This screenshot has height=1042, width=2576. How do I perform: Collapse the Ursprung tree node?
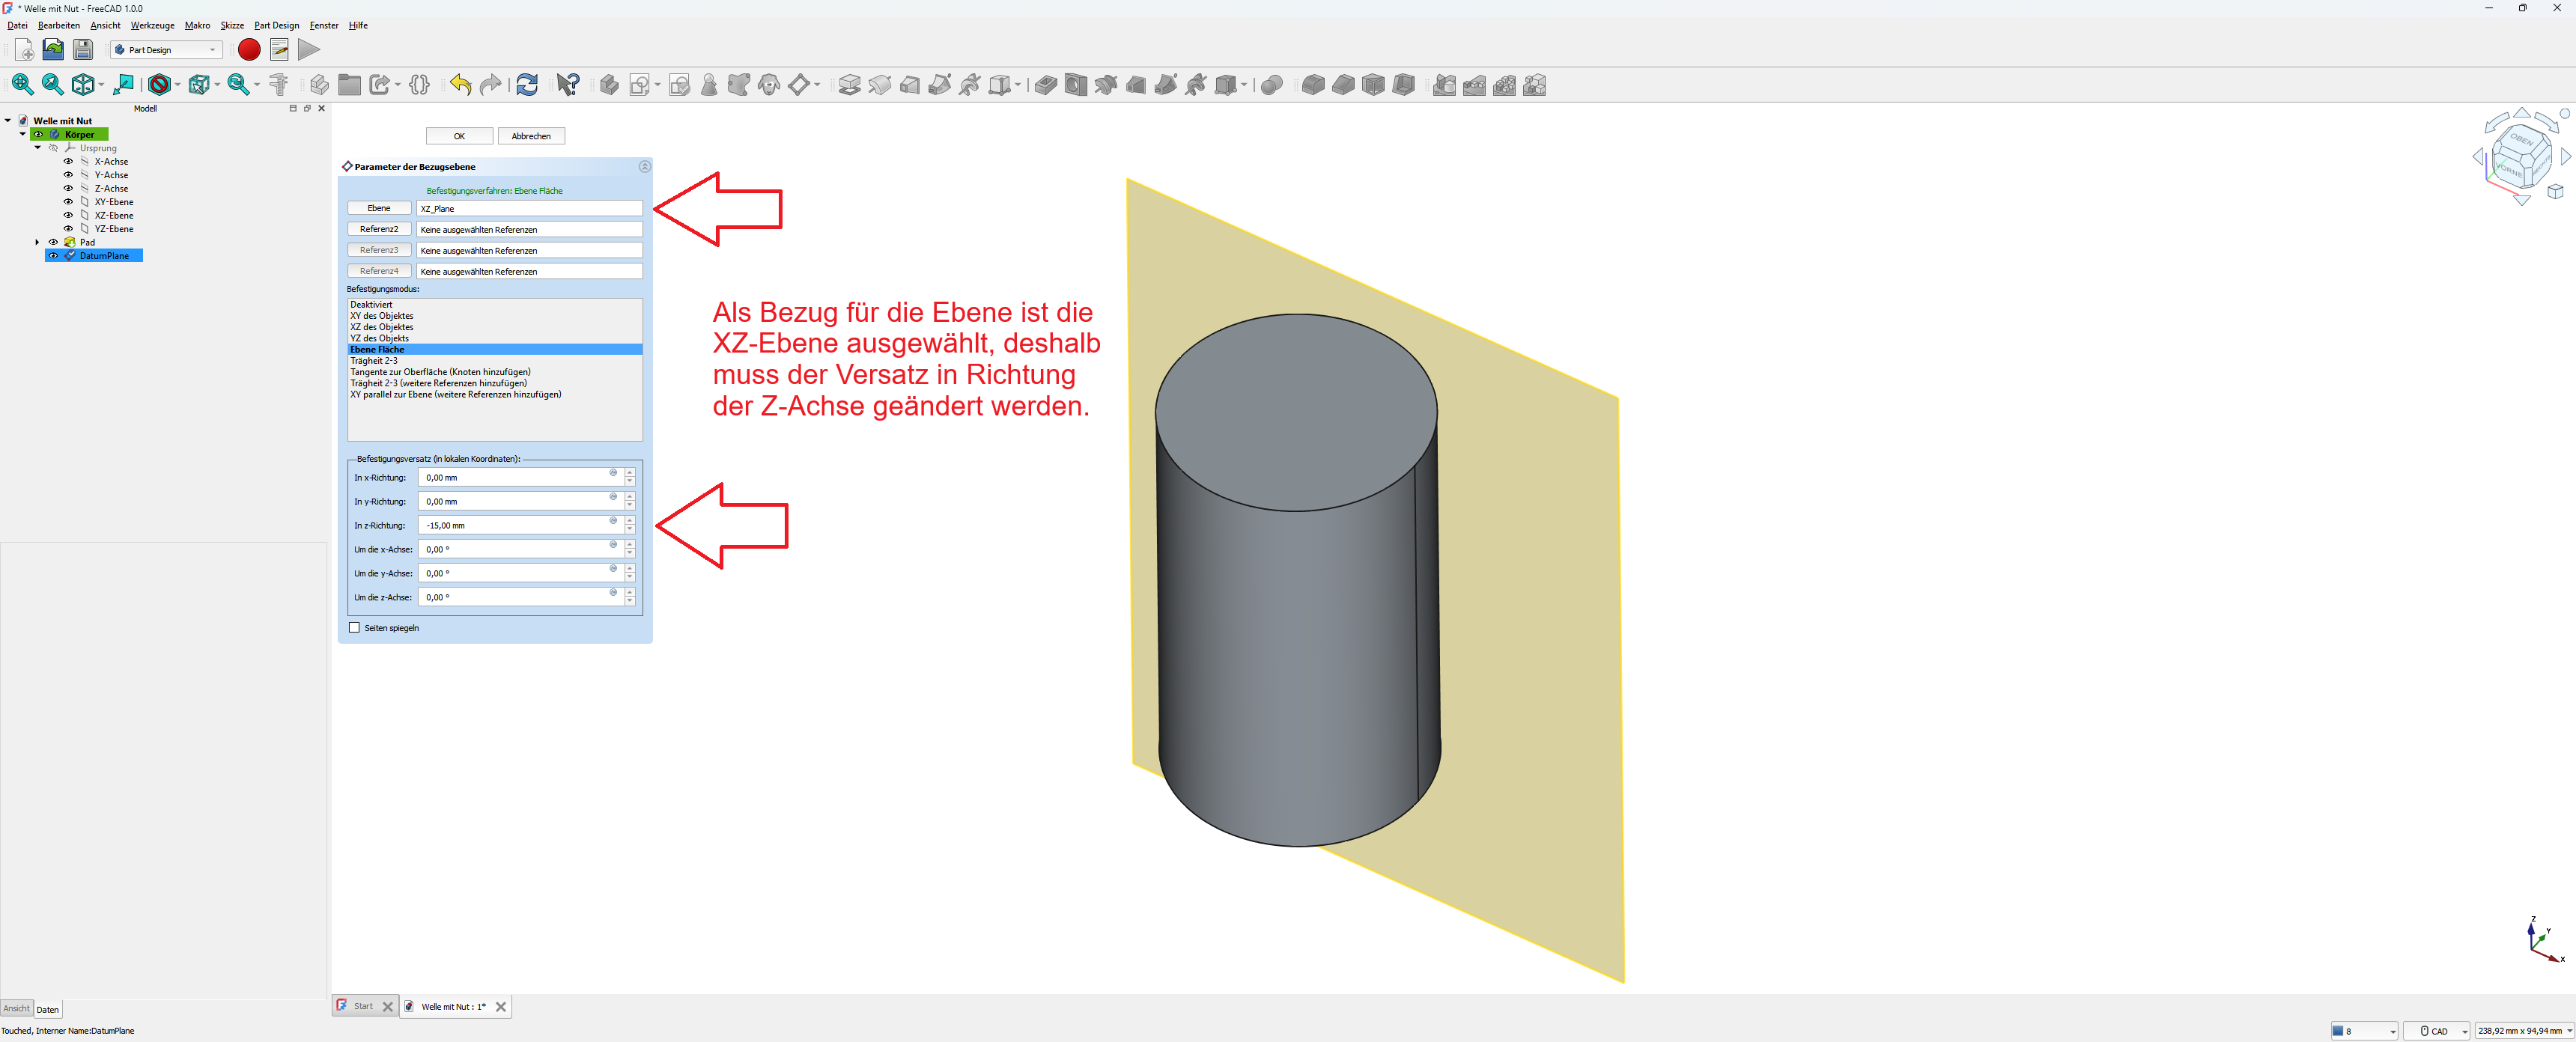(38, 148)
